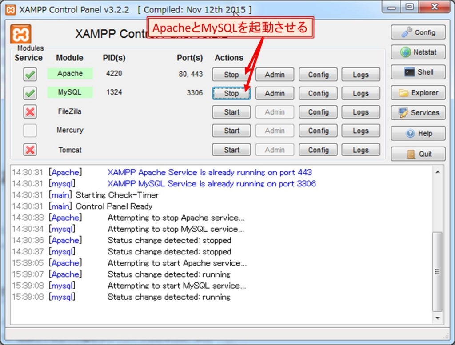The width and height of the screenshot is (455, 345).
Task: Open Netstat with globe icon
Action: [x=418, y=52]
